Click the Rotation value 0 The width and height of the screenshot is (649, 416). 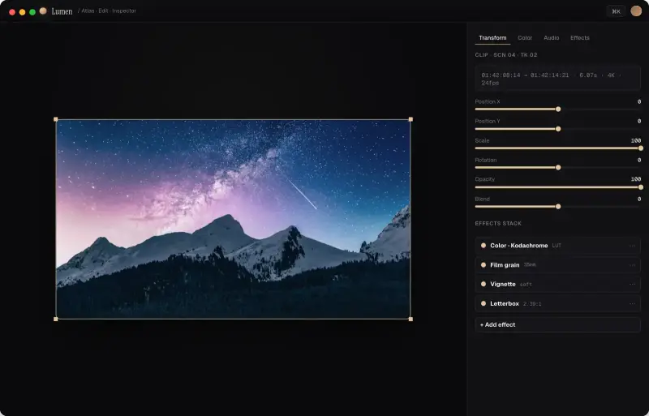tap(639, 161)
